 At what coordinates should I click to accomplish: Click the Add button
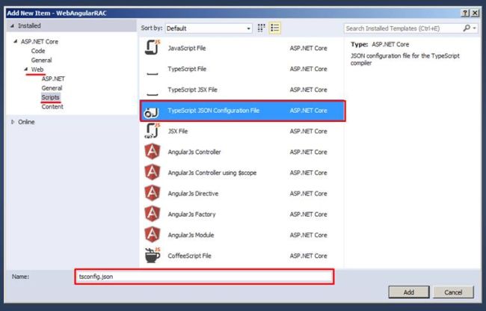click(x=408, y=292)
